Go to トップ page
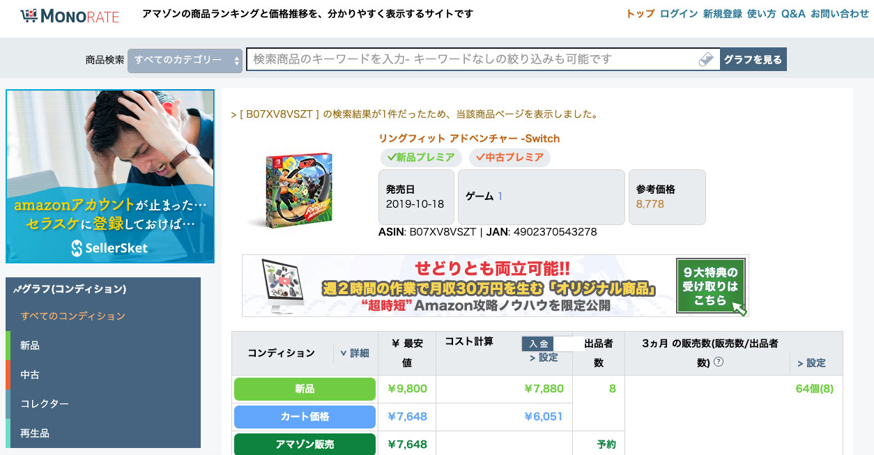The height and width of the screenshot is (455, 874). 641,14
